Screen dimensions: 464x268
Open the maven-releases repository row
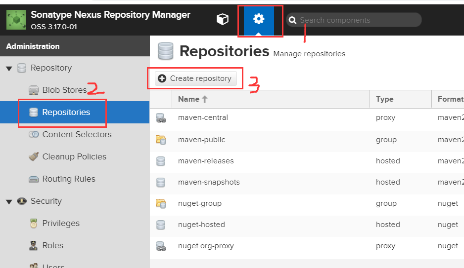pos(307,161)
